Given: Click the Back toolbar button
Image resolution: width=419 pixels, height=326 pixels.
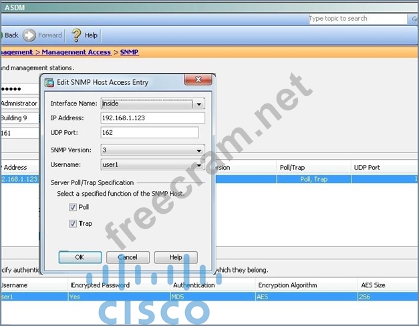Looking at the screenshot, I should coord(11,35).
